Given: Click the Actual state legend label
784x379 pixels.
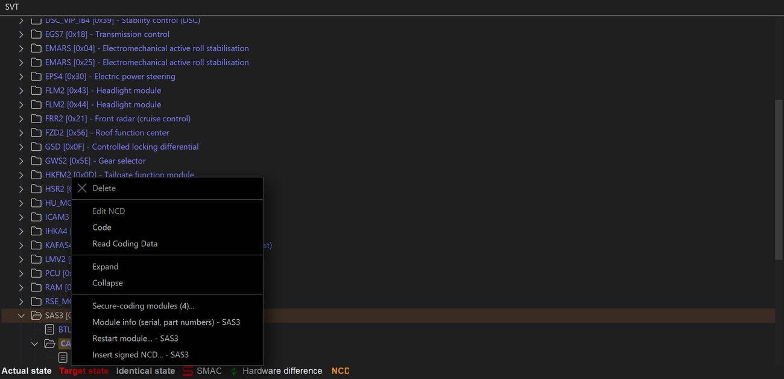Looking at the screenshot, I should (27, 371).
